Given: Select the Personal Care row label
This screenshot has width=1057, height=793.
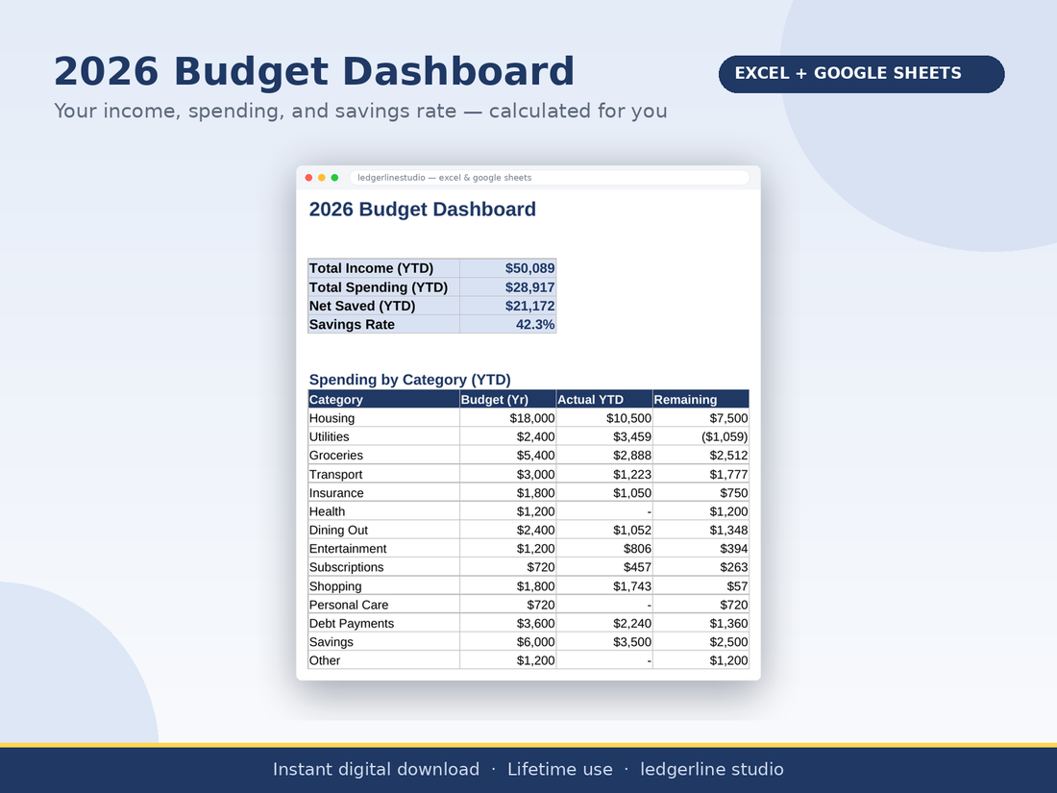Looking at the screenshot, I should point(383,605).
